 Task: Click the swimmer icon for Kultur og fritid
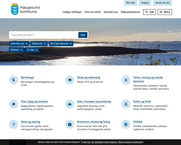pos(126,104)
